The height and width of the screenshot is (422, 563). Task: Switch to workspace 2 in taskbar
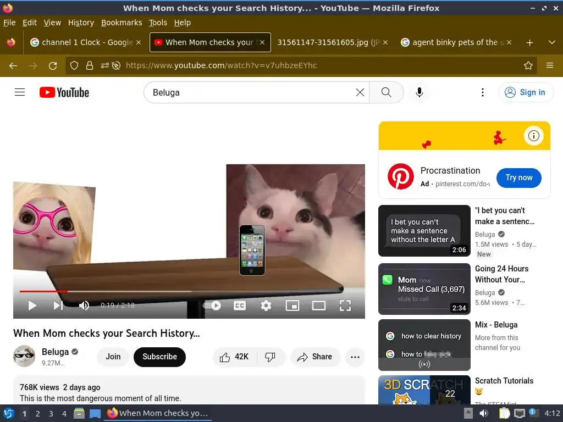pyautogui.click(x=38, y=414)
